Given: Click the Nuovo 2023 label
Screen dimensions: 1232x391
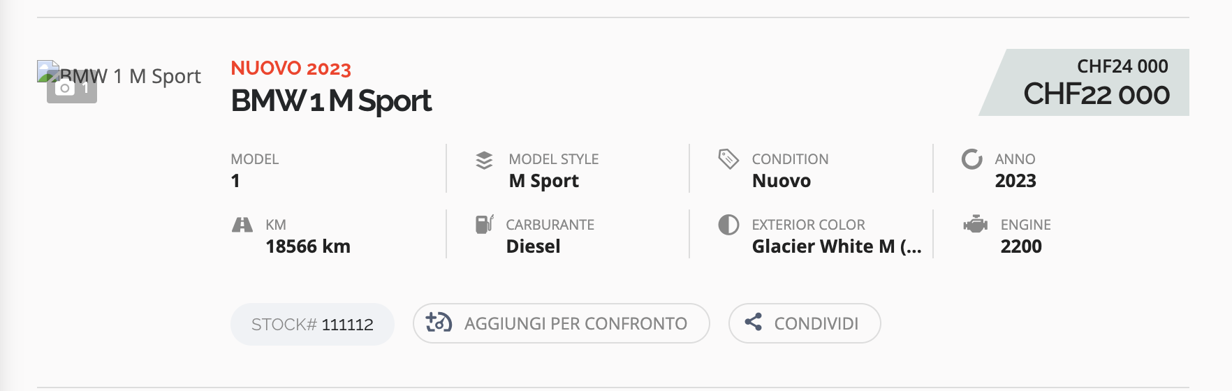Looking at the screenshot, I should [x=291, y=68].
